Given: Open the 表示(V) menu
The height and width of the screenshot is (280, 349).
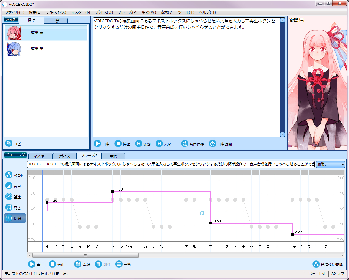Looking at the screenshot, I should coord(167,12).
